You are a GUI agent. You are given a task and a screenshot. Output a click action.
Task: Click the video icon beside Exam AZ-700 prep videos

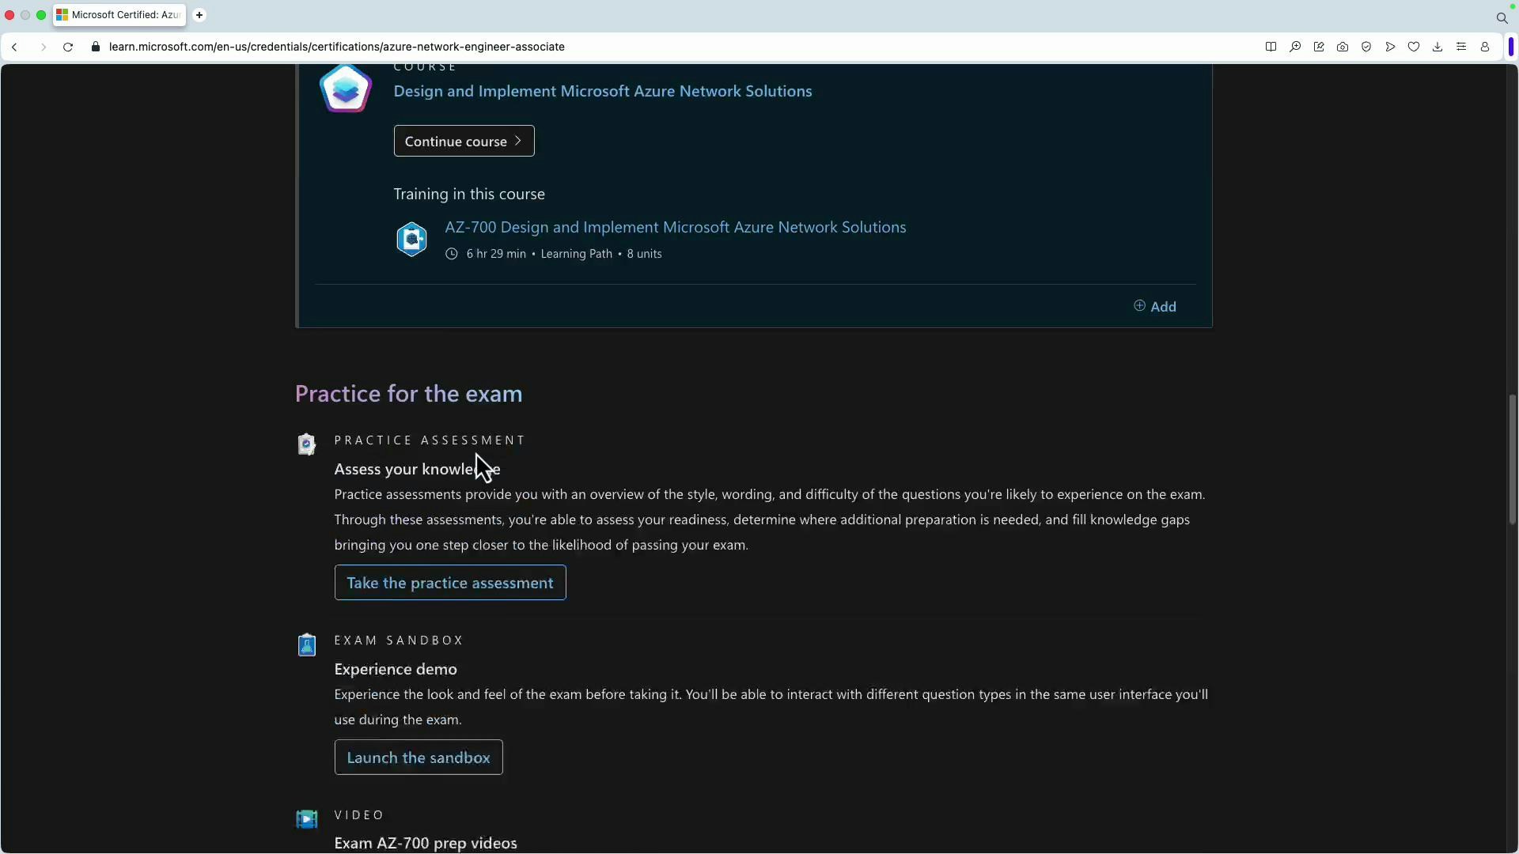tap(307, 819)
